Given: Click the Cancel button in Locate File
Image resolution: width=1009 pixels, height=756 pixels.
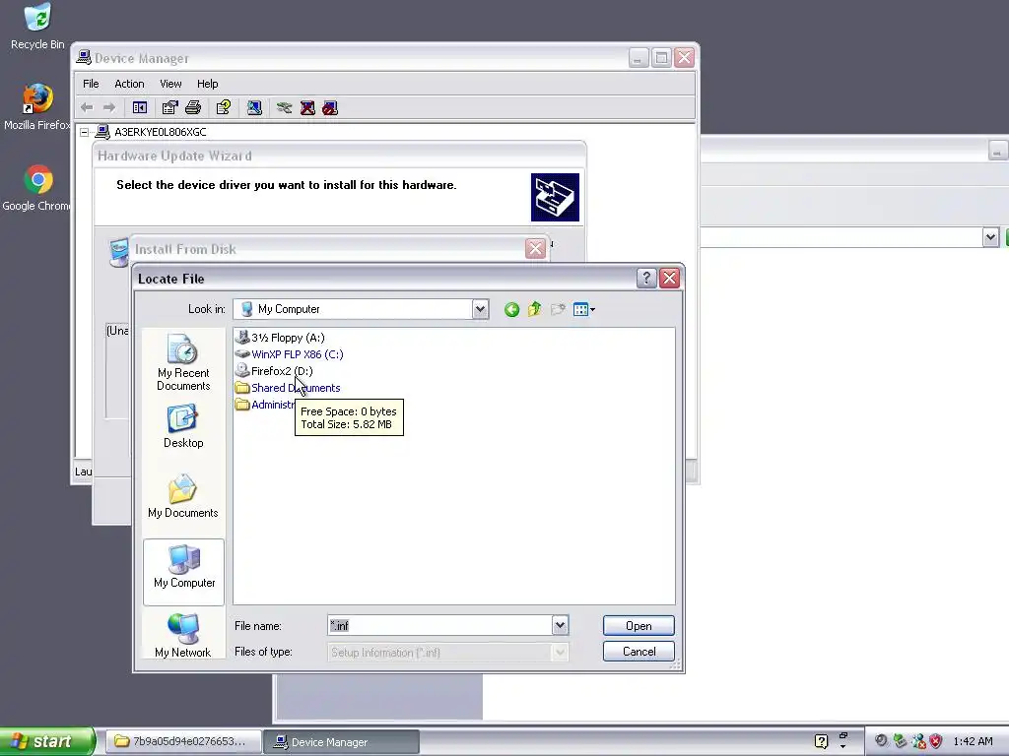Looking at the screenshot, I should pos(639,652).
